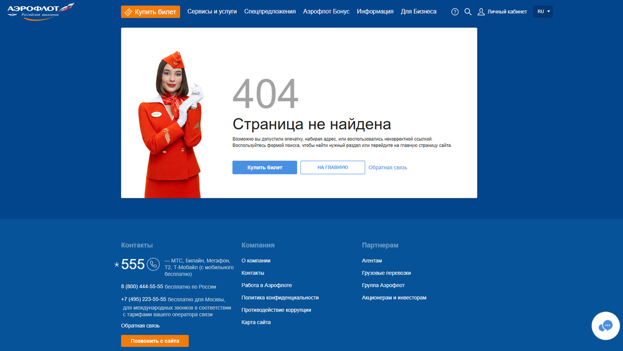
Task: Click phone number 8 (800) 444-55-55
Action: [142, 287]
